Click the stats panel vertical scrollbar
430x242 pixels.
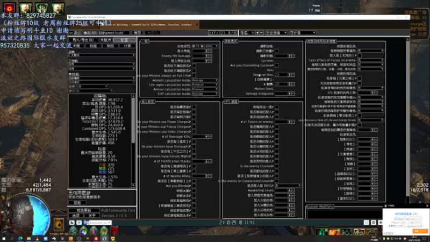coord(133,140)
